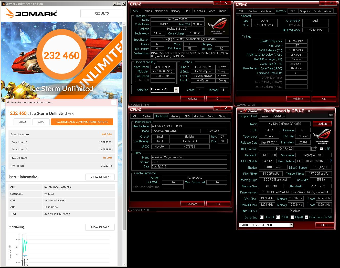
Task: Click the Graphics score 495 384 row
Action: coord(61,134)
